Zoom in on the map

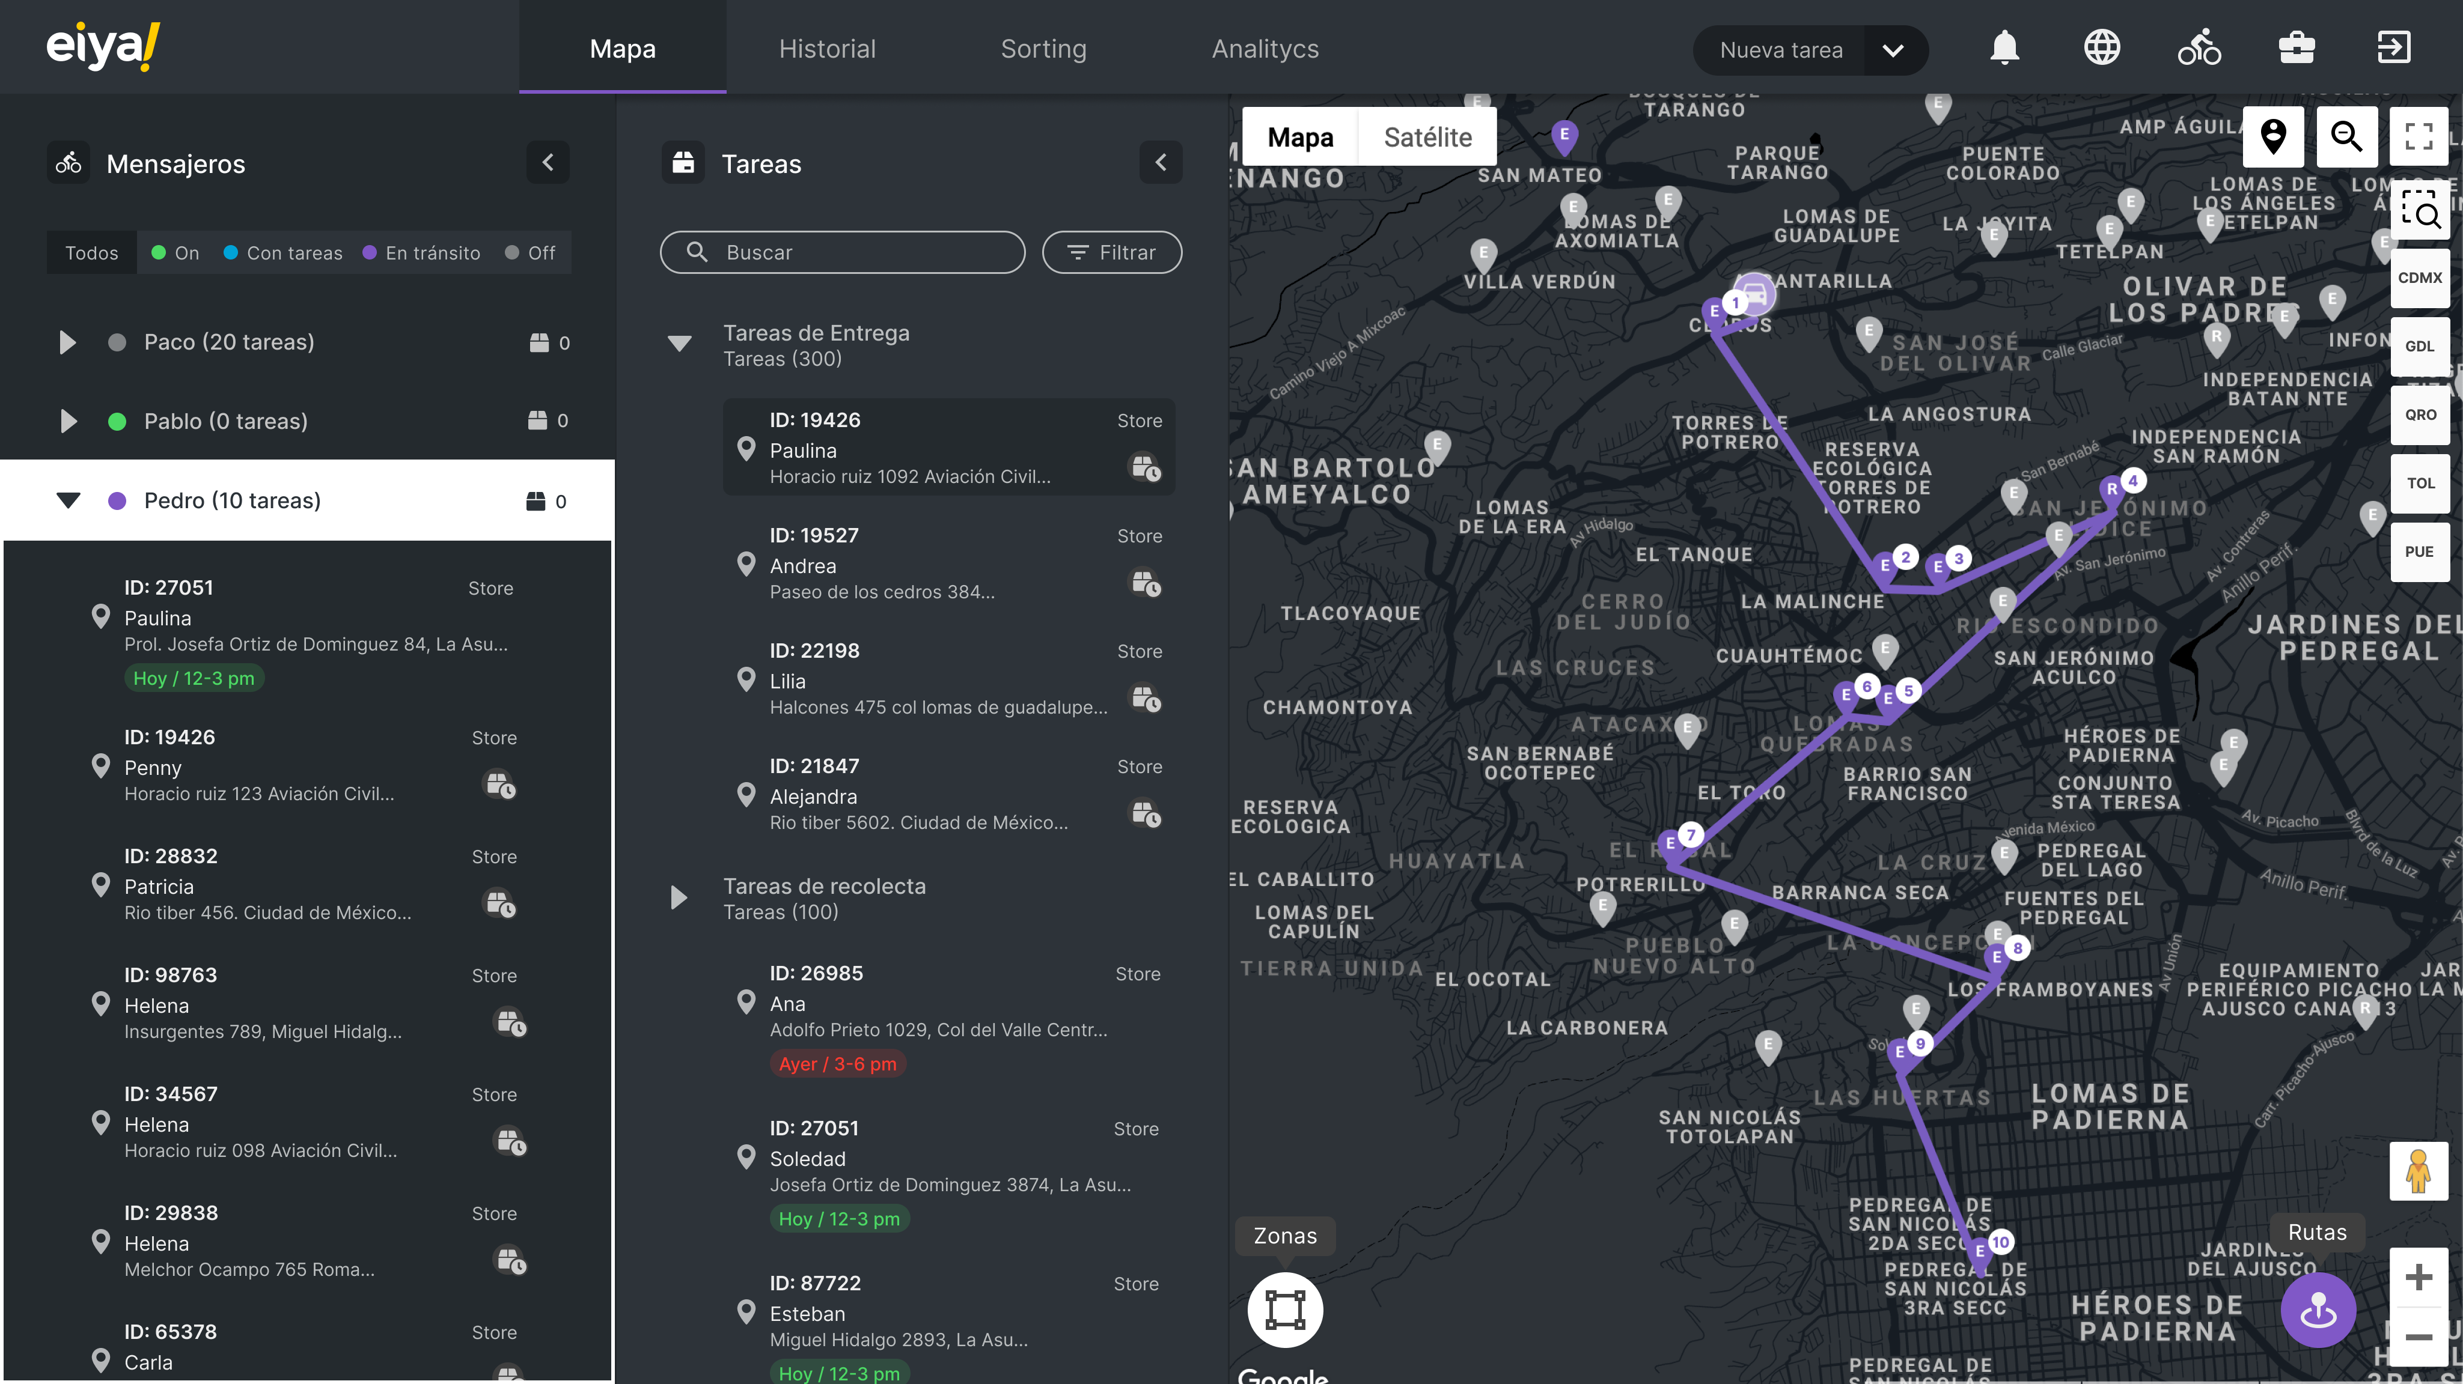(2418, 1277)
